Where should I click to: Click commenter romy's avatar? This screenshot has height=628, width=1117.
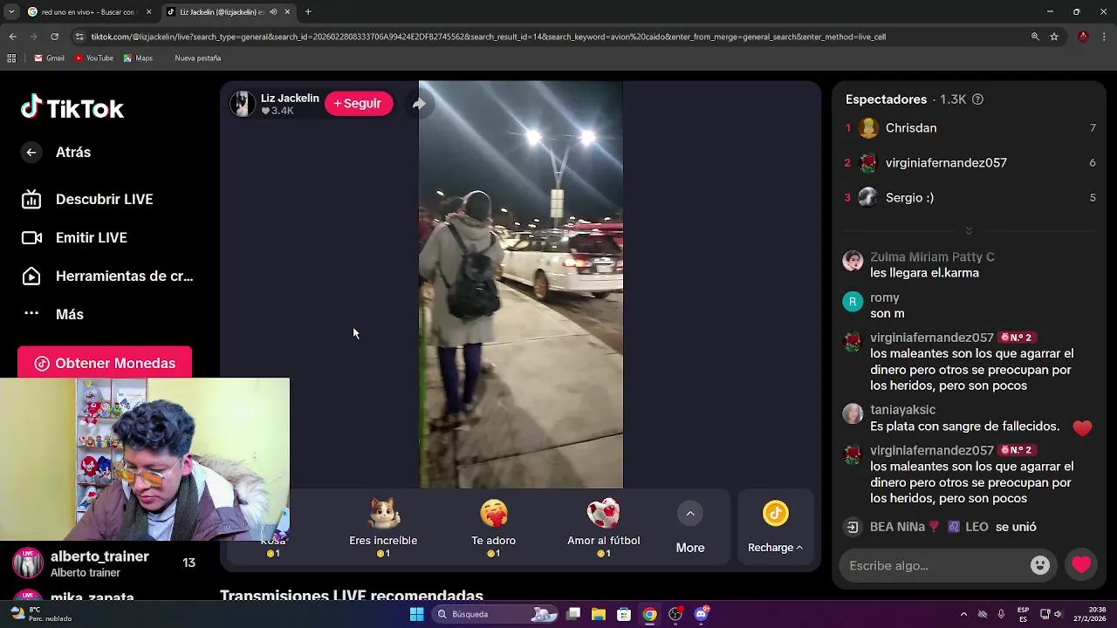(x=853, y=302)
